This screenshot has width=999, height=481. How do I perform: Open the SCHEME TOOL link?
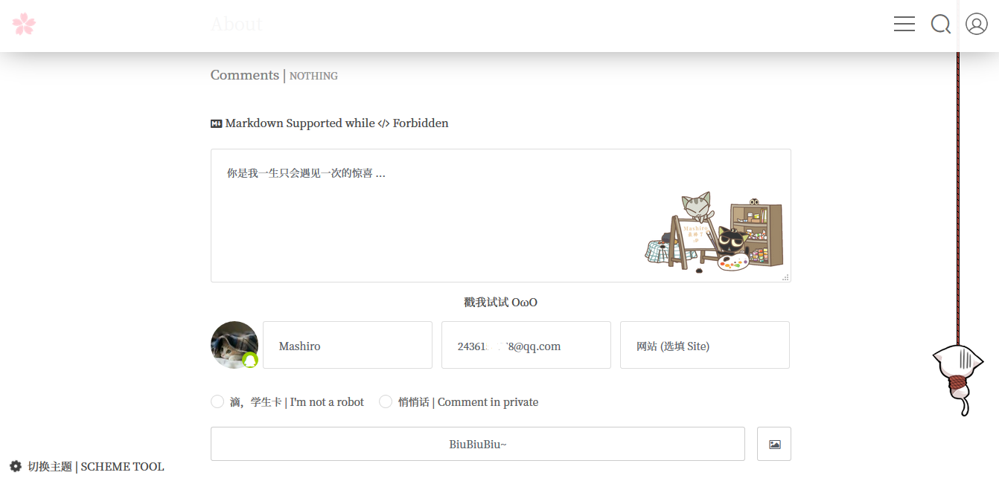[121, 466]
